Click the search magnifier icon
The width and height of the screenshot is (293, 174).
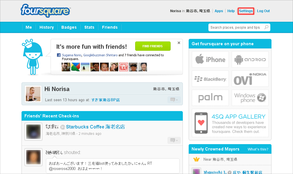click(266, 27)
